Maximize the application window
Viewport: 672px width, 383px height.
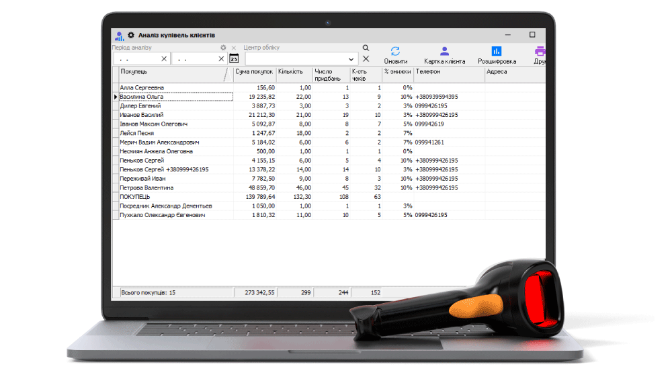[x=532, y=35]
